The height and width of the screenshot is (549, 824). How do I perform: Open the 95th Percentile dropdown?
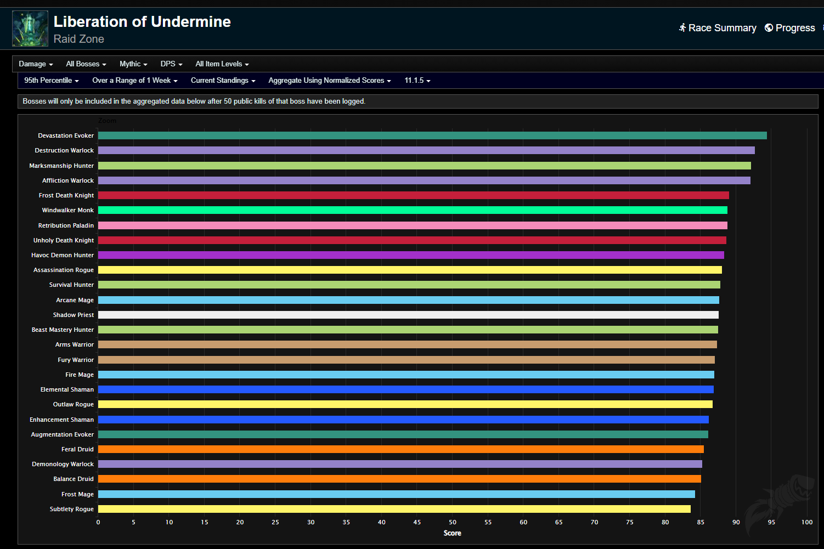click(x=52, y=81)
